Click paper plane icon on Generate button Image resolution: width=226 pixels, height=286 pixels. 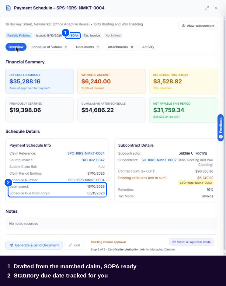click(x=11, y=245)
